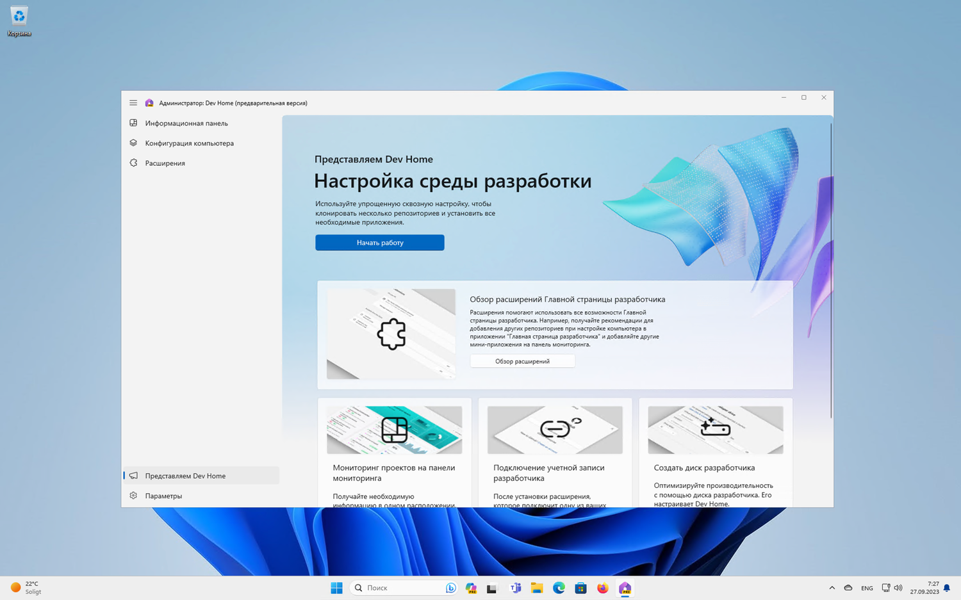
Task: Click the Dev Drive card thumbnail
Action: click(716, 430)
